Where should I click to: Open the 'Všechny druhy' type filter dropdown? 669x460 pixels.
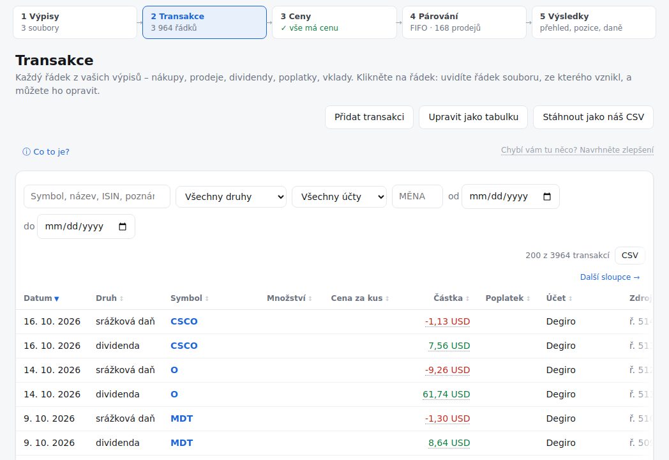(231, 197)
